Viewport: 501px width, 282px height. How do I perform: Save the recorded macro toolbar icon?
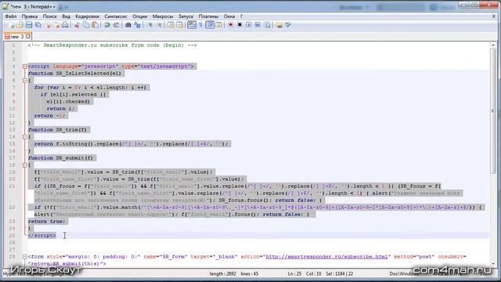coord(267,25)
